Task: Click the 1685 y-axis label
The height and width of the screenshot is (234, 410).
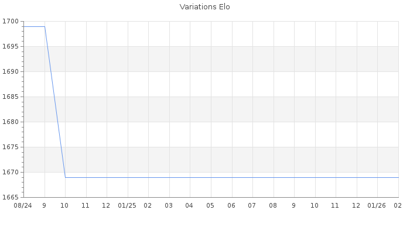Action: pyautogui.click(x=11, y=97)
